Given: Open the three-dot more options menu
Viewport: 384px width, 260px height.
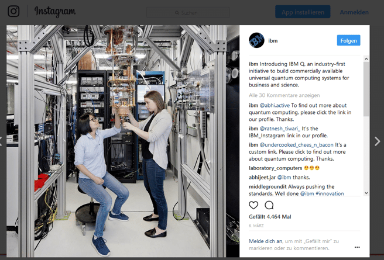Looking at the screenshot, I should (x=357, y=247).
